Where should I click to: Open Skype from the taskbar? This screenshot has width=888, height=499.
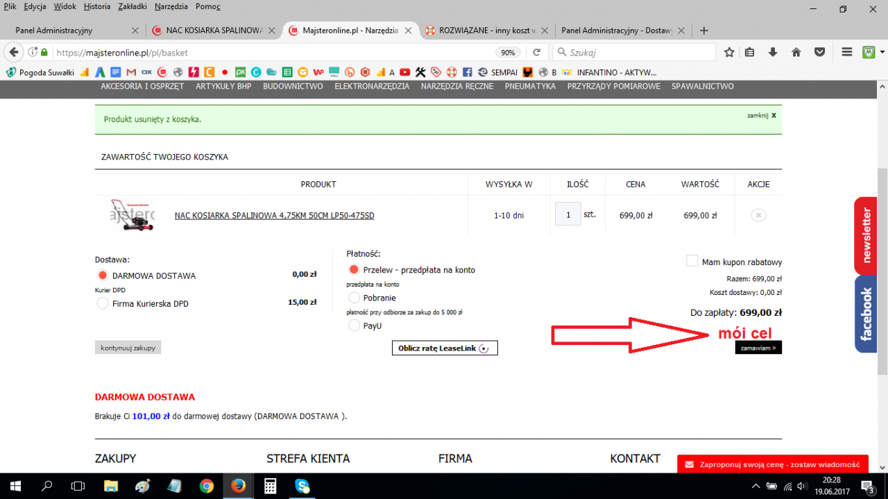[x=302, y=486]
